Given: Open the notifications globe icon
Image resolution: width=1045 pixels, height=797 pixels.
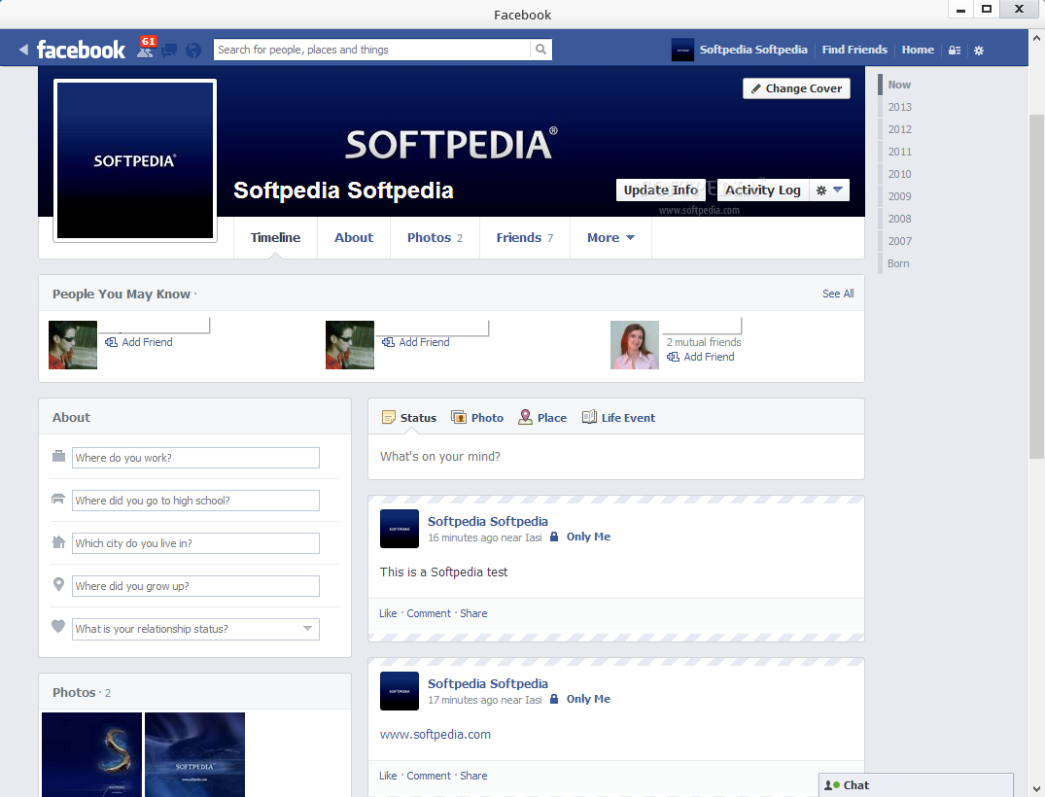Looking at the screenshot, I should (x=193, y=50).
